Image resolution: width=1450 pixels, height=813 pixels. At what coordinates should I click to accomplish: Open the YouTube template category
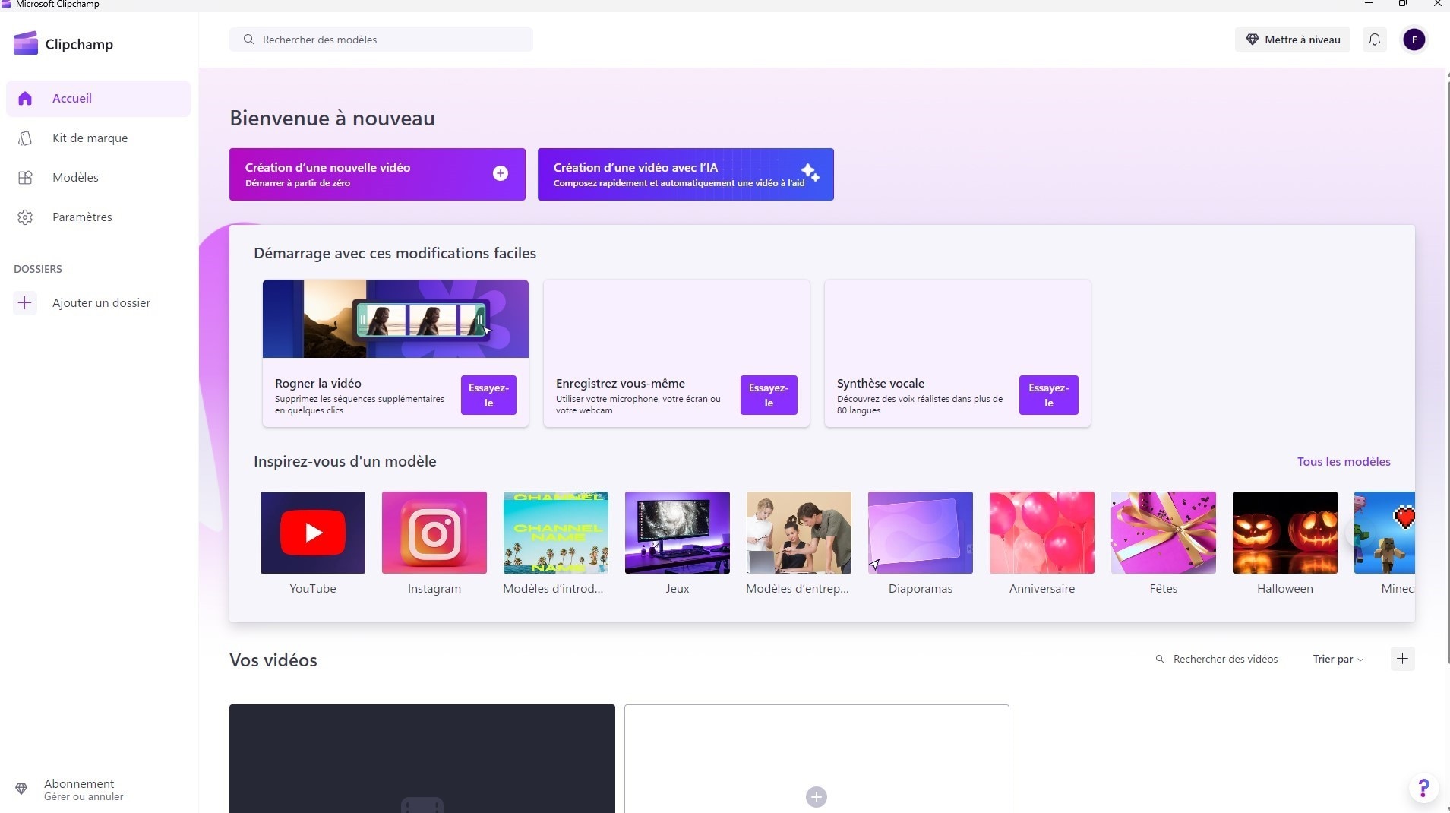[313, 533]
